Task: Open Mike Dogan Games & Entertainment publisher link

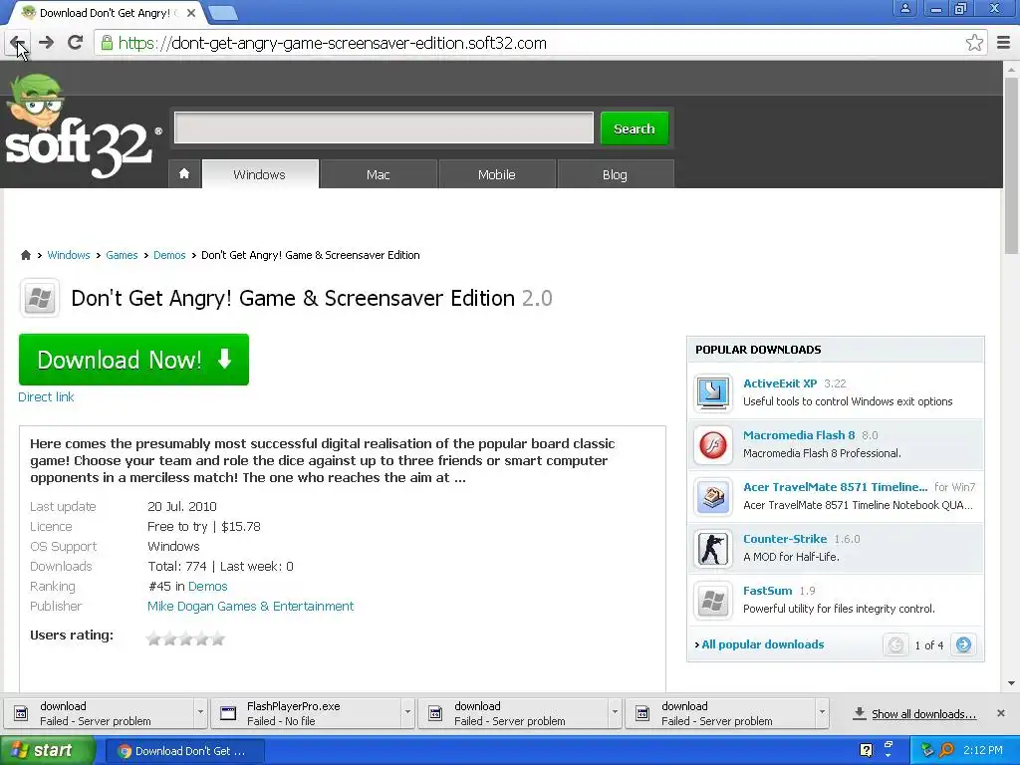Action: (250, 607)
